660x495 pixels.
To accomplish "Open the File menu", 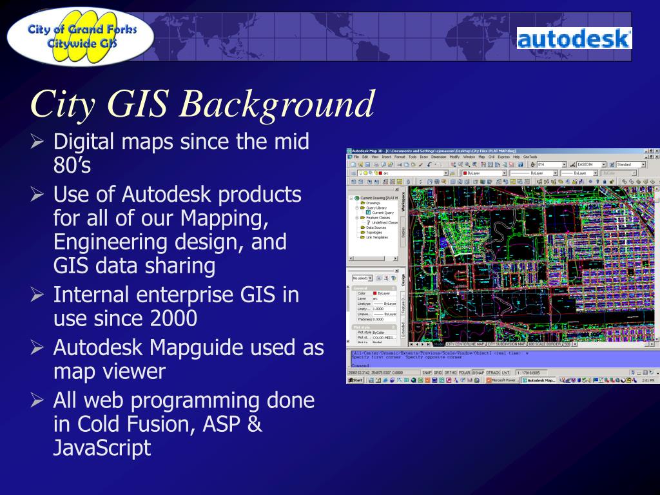I will 356,157.
